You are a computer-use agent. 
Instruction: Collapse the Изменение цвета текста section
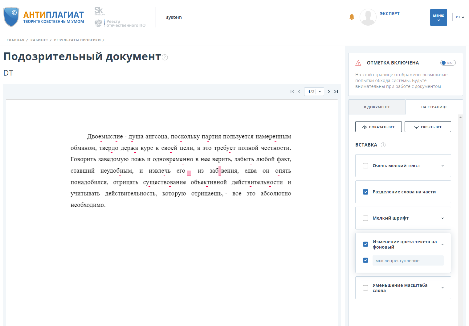[x=442, y=244]
